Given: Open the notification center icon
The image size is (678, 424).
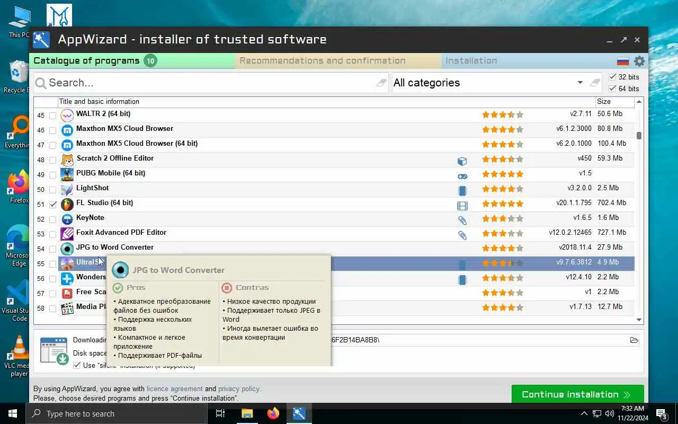Looking at the screenshot, I should coord(662,414).
